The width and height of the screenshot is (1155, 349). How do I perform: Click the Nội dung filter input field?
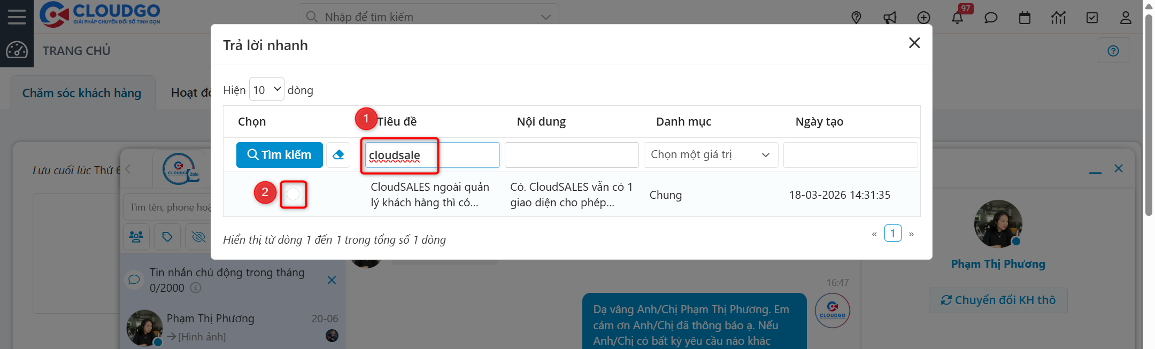[x=572, y=155]
